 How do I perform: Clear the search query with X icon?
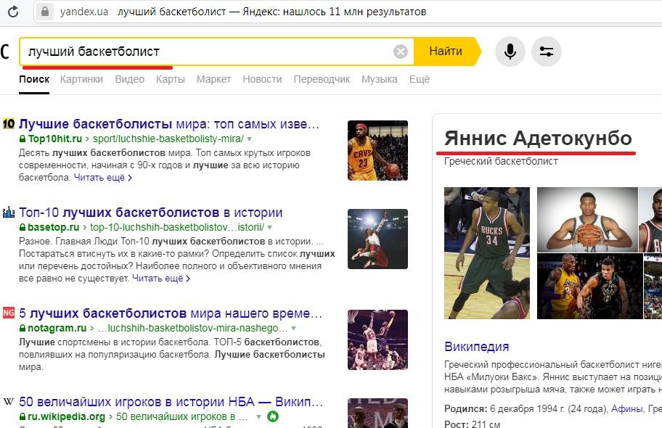[401, 52]
